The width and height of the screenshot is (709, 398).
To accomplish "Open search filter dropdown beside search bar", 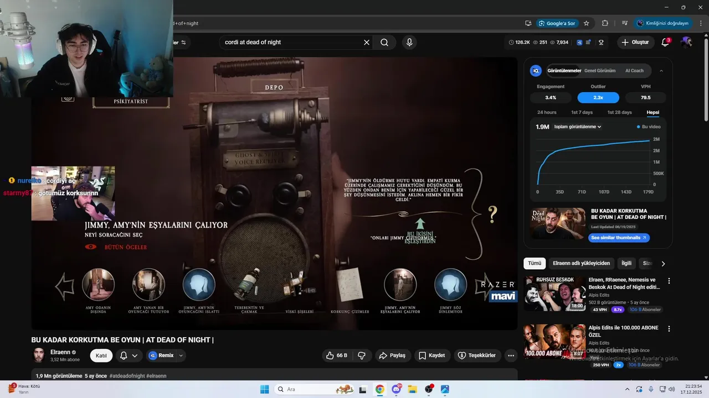I will click(x=183, y=43).
